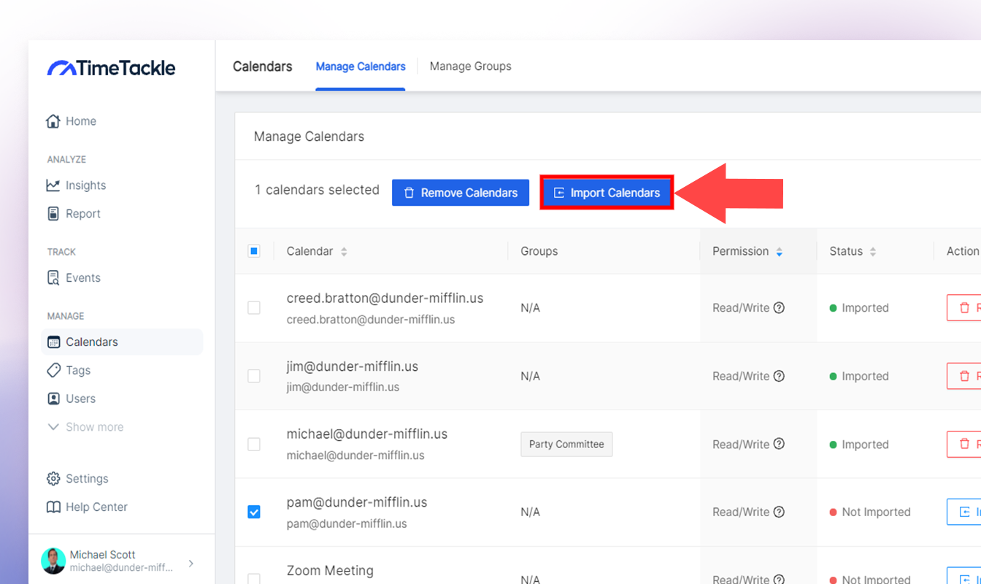This screenshot has width=981, height=584.
Task: Check the creed.bratton calendar checkbox
Action: click(x=254, y=308)
